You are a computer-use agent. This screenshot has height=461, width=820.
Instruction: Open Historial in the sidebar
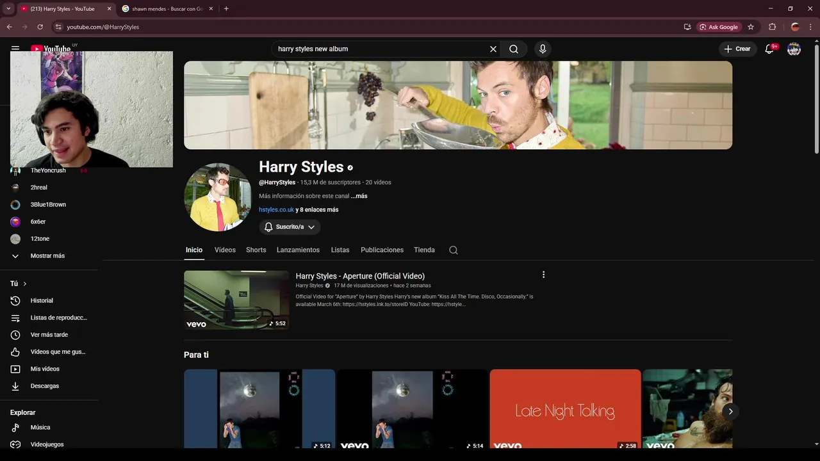click(x=42, y=300)
